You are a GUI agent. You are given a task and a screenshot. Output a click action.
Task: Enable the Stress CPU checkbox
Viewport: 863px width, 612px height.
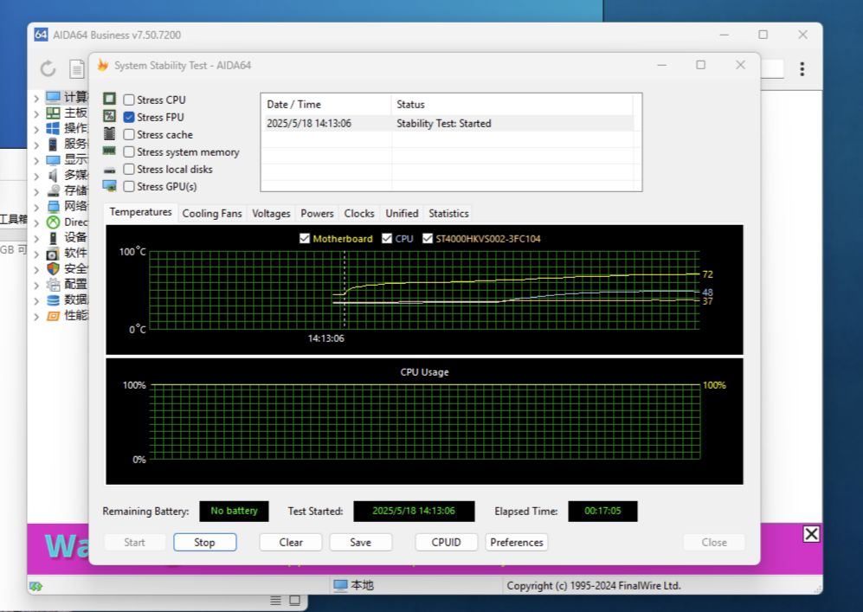pyautogui.click(x=129, y=100)
